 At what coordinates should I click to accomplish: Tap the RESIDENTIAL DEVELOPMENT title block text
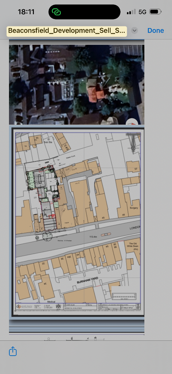click(73, 308)
